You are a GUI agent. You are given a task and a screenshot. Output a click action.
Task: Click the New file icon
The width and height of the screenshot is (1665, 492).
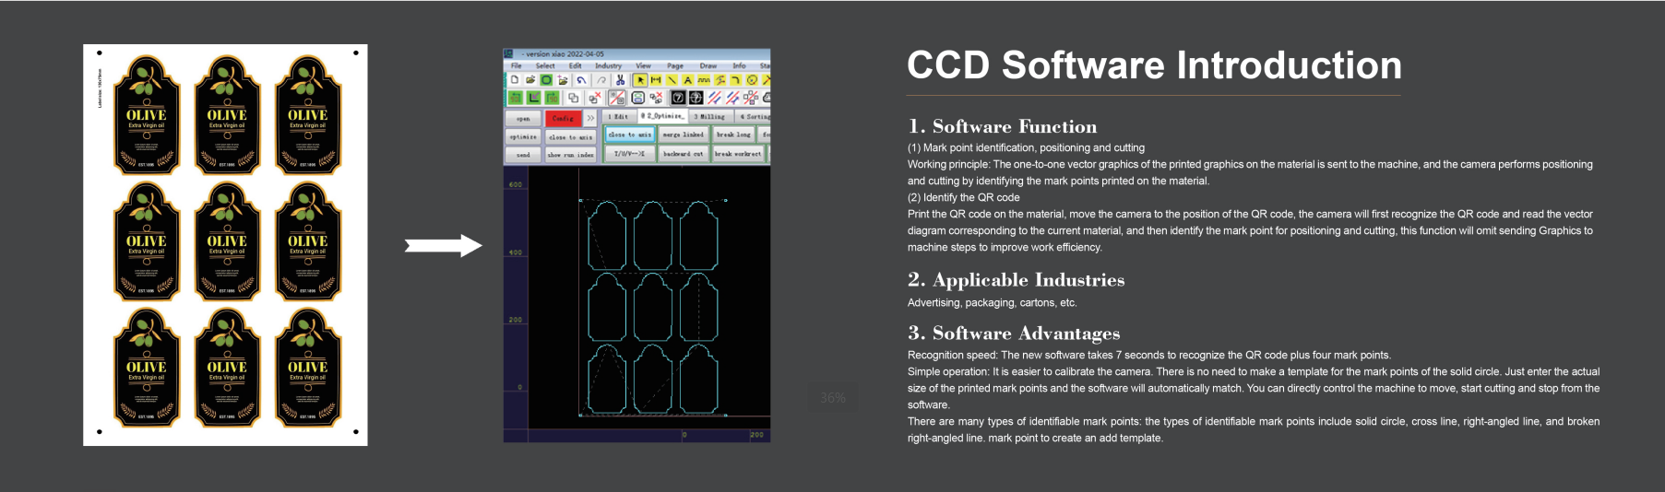click(x=515, y=80)
